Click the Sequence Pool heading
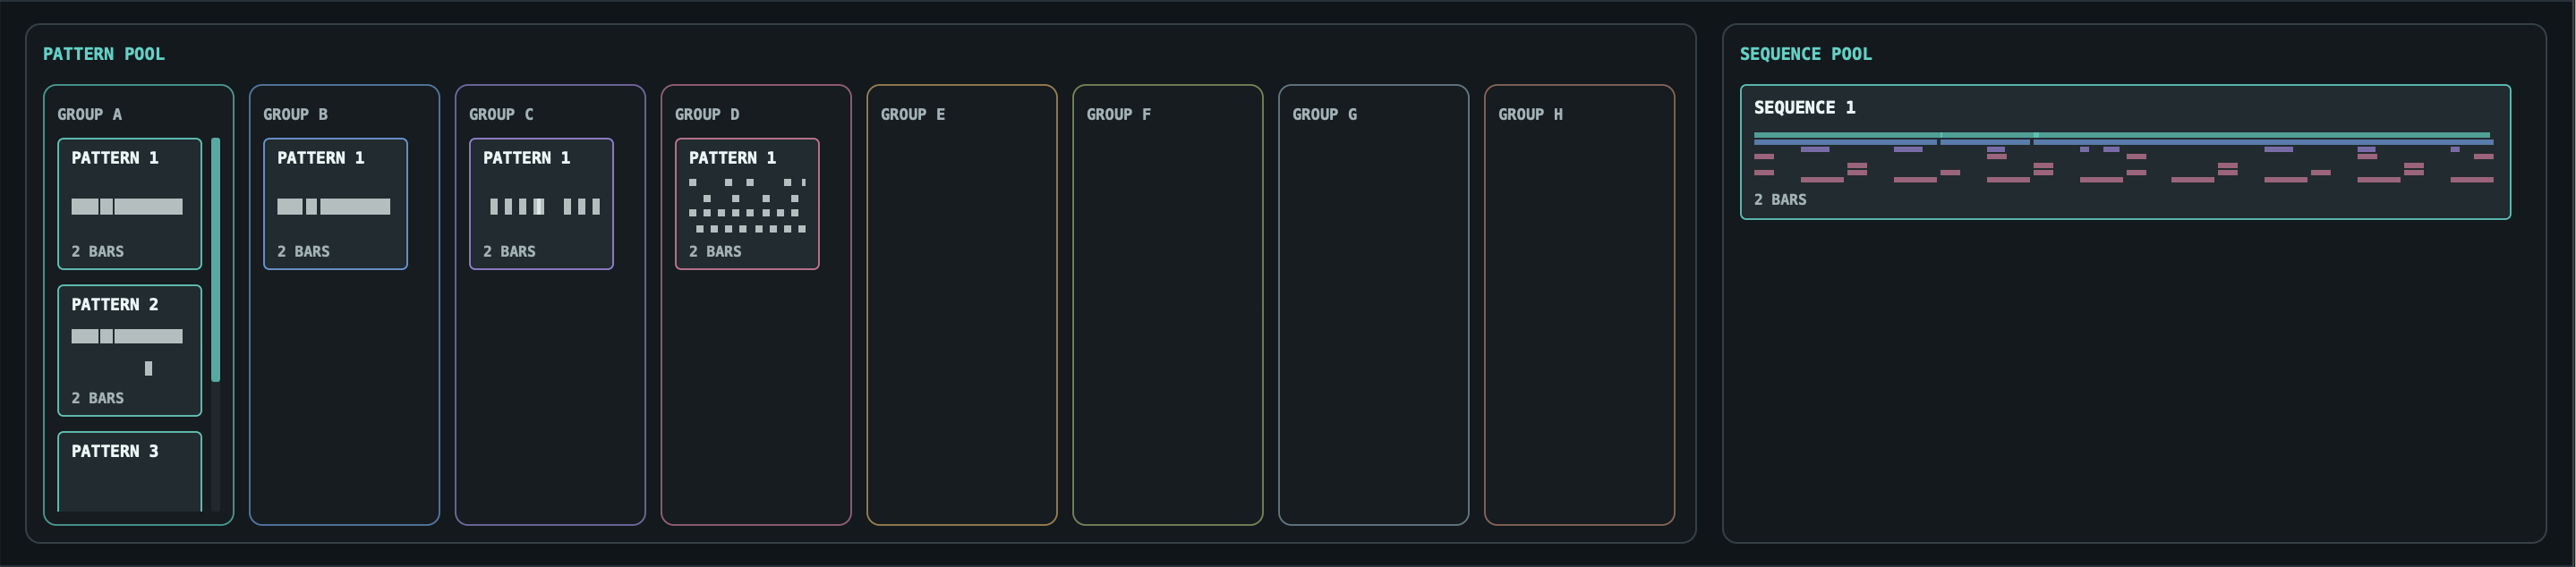The width and height of the screenshot is (2576, 567). [x=1806, y=54]
